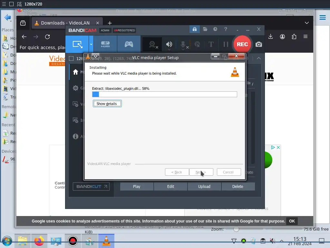Toggle Bandicam mouse click effect icon
Image resolution: width=330 pixels, height=248 pixels.
click(197, 44)
